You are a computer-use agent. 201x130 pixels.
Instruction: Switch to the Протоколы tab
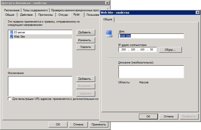click(46, 15)
